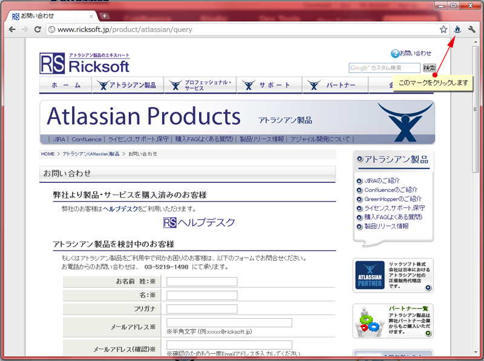
Task: Maximize the browser window
Action: [453, 5]
